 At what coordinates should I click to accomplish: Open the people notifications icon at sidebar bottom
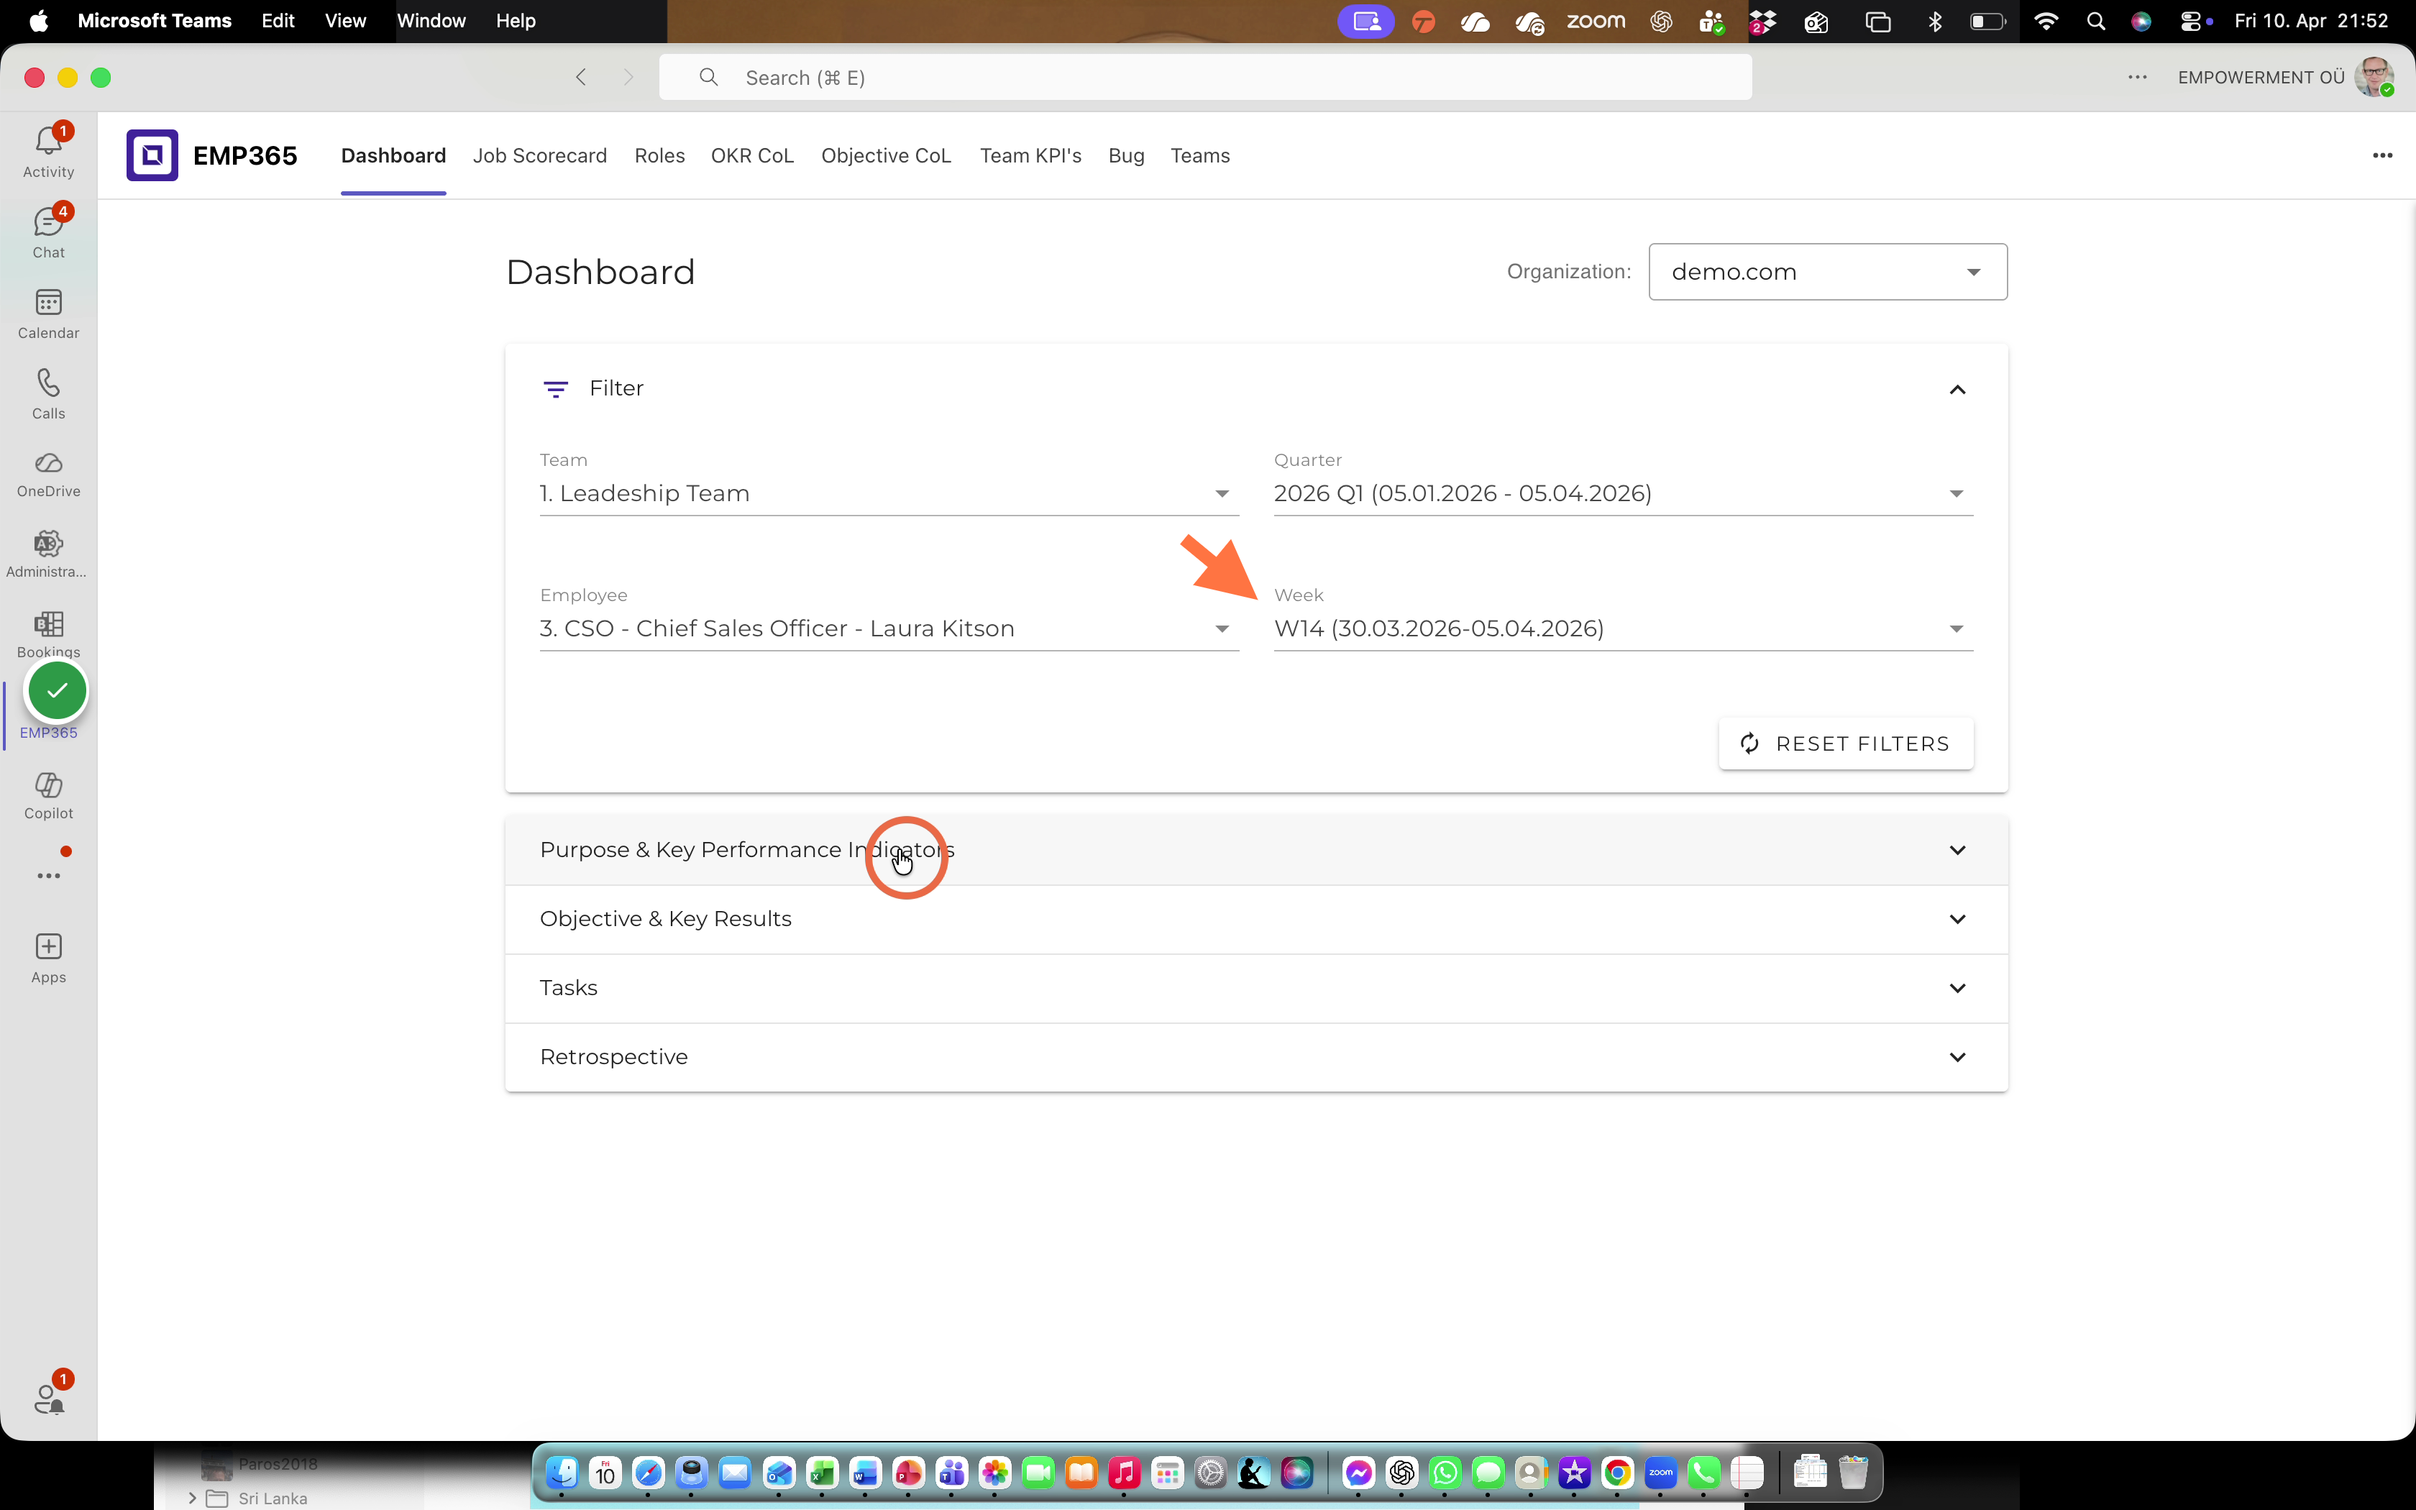coord(48,1398)
